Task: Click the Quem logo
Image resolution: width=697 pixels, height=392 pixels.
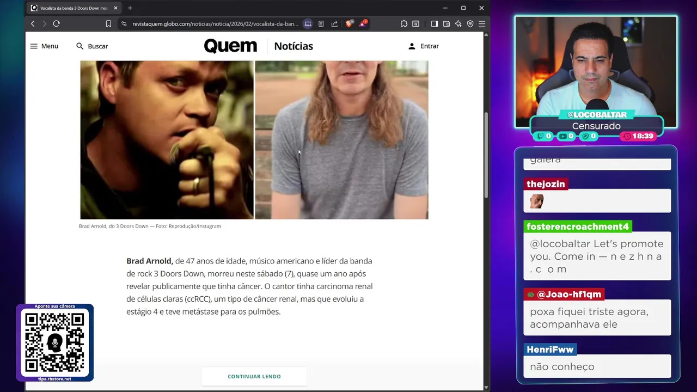Action: pyautogui.click(x=230, y=46)
